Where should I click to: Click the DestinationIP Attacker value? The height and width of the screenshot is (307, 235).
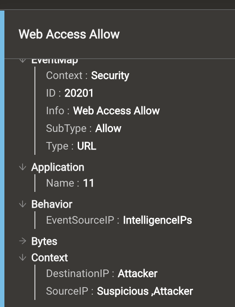pyautogui.click(x=137, y=273)
